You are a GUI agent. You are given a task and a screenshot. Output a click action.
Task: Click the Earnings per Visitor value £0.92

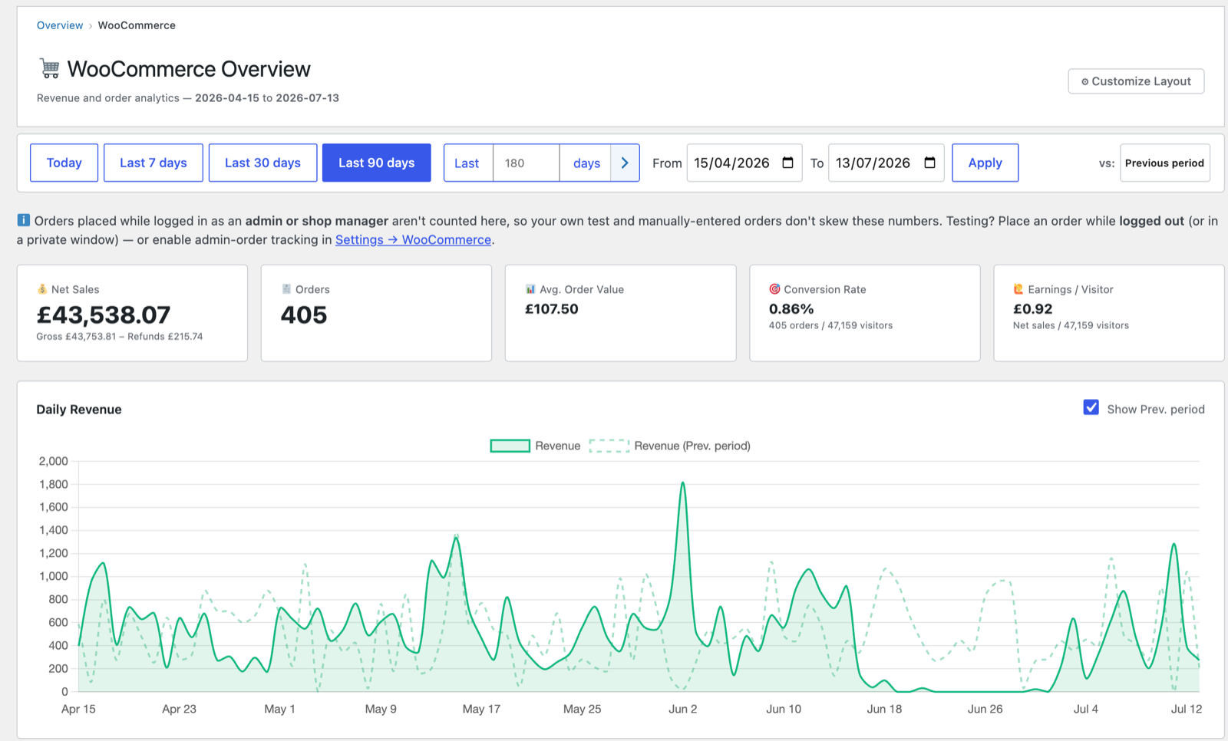coord(1033,309)
